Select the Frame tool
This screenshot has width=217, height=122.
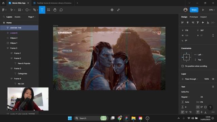tap(20, 10)
